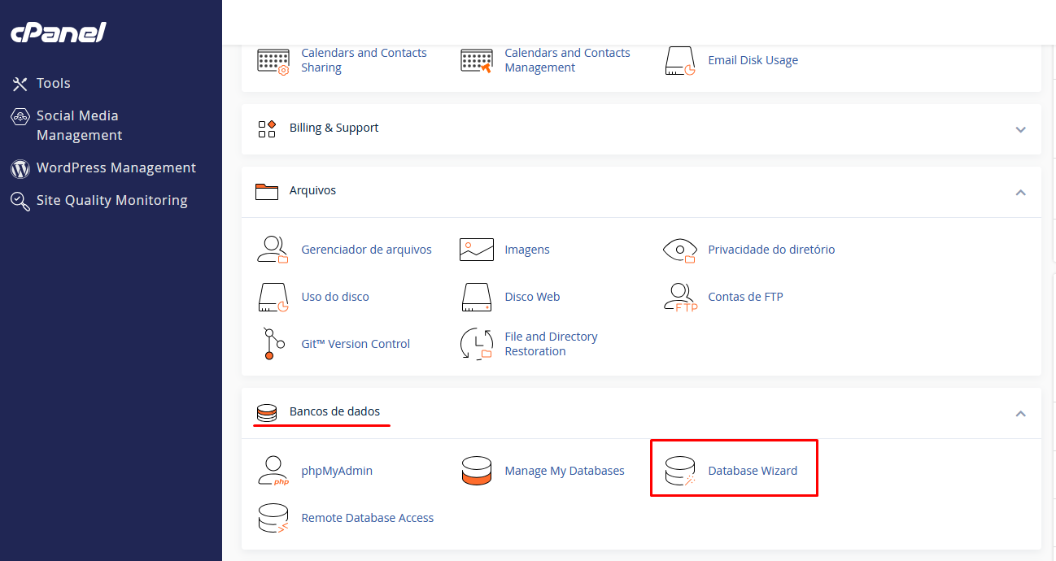The width and height of the screenshot is (1056, 561).
Task: Open File and Directory Restoration link
Action: [551, 344]
